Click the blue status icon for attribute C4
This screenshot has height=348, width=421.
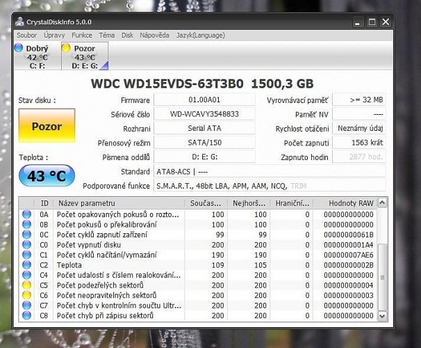pos(26,275)
